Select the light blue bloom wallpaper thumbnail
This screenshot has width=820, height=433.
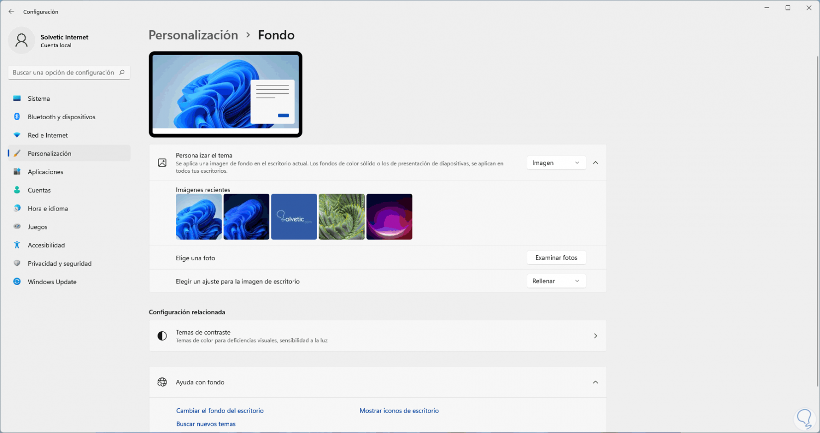[x=199, y=216]
